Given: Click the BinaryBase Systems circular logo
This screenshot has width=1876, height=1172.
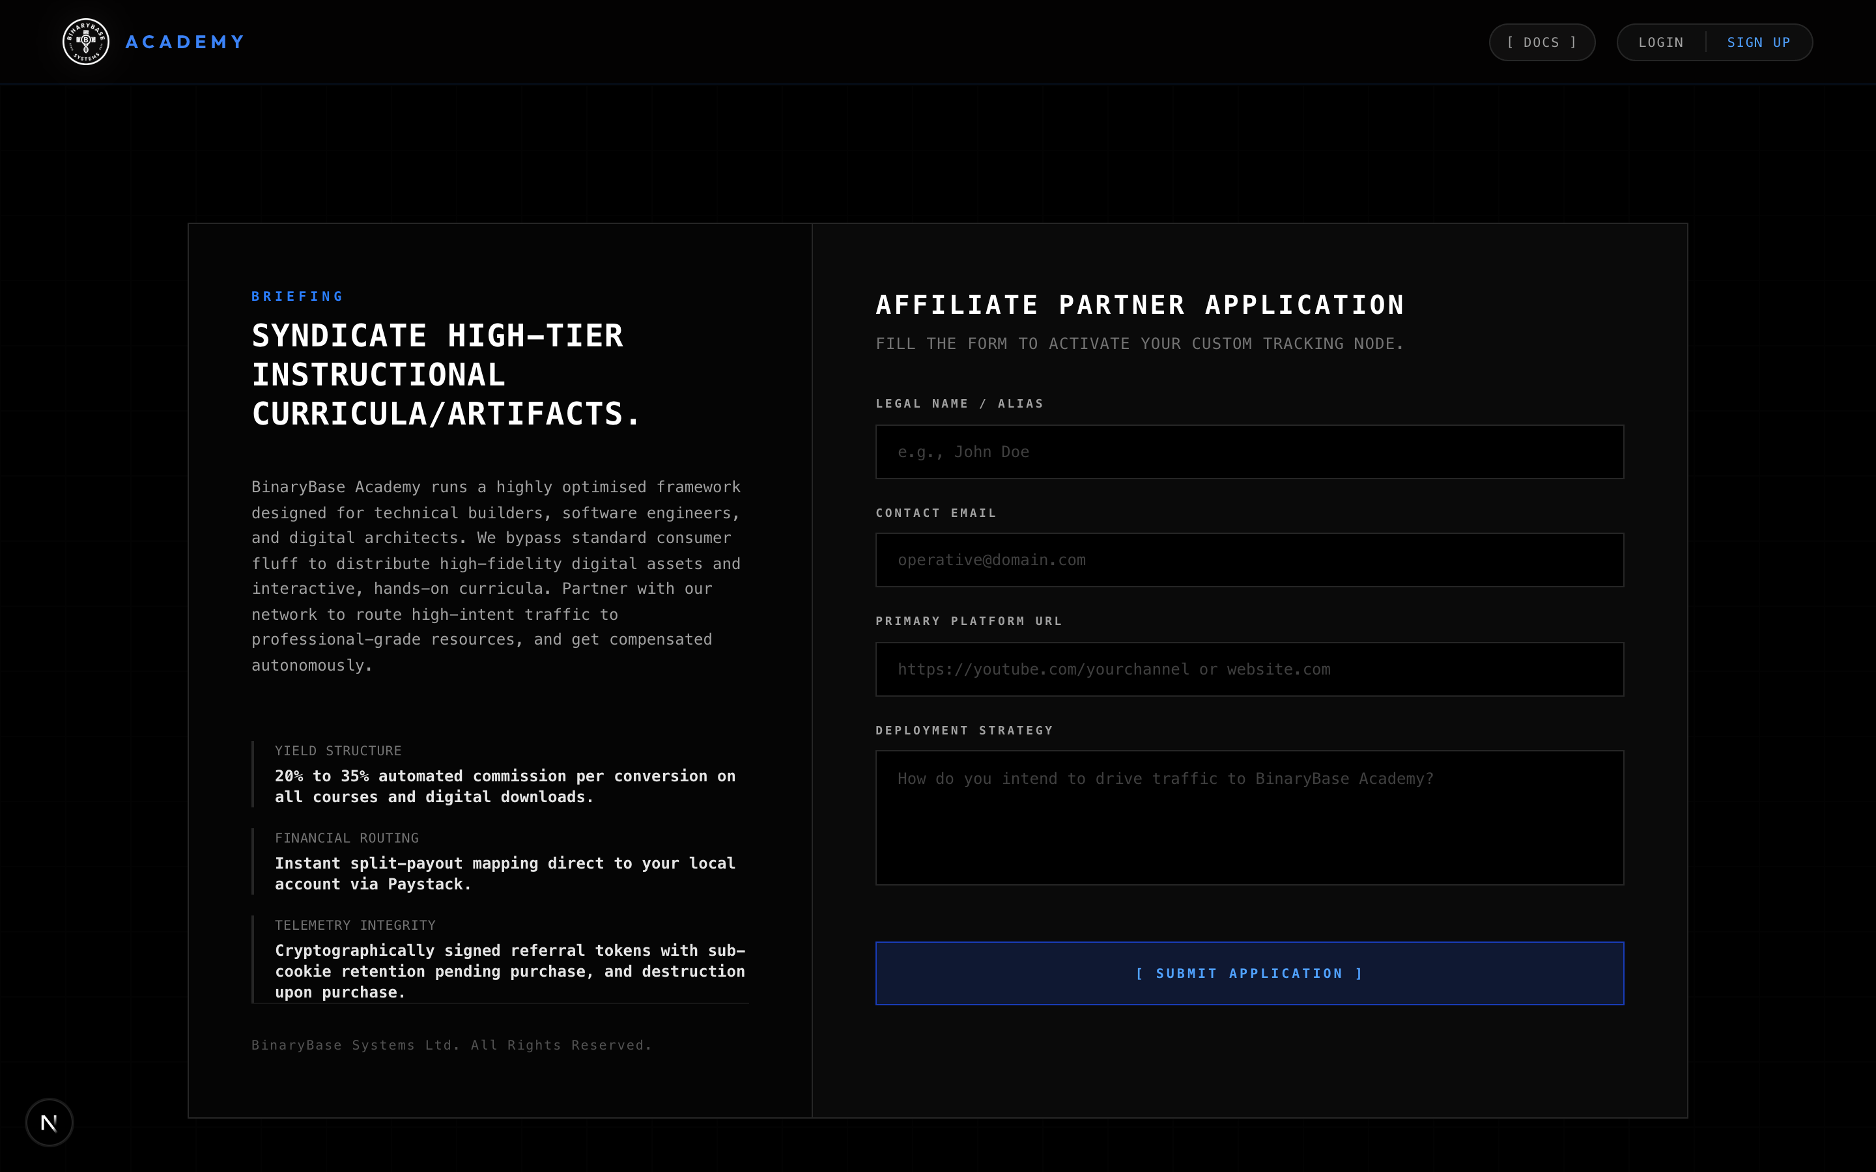Looking at the screenshot, I should [85, 42].
